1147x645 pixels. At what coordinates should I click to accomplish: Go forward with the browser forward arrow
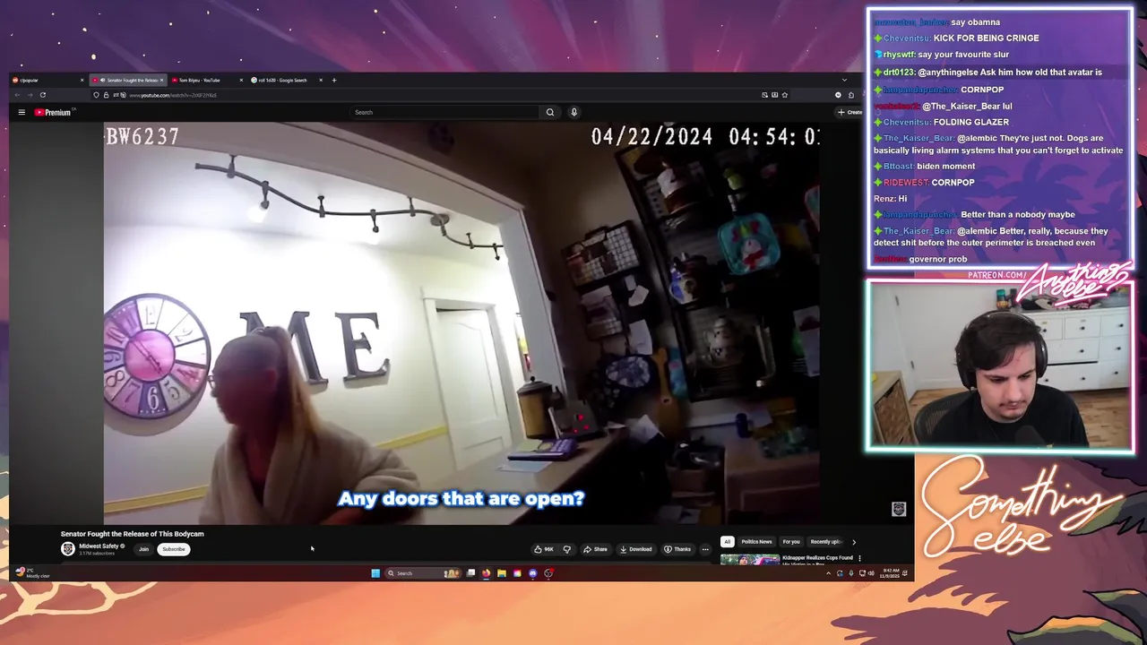click(29, 95)
